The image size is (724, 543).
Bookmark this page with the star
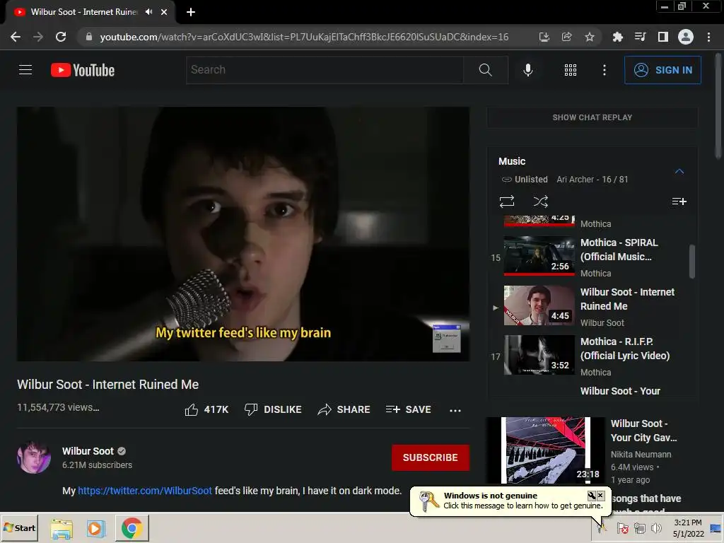point(589,37)
